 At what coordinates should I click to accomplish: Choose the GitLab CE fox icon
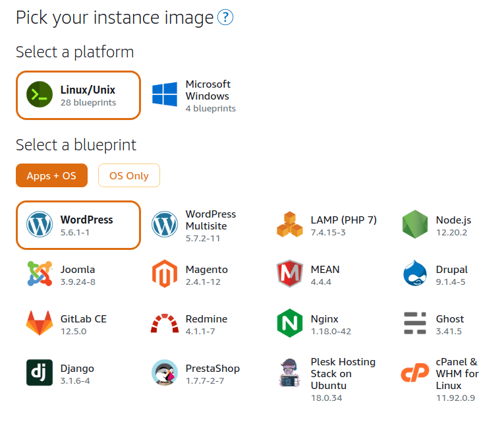[40, 323]
